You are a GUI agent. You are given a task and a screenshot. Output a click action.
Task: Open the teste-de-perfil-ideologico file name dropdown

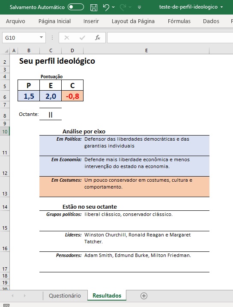click(x=222, y=7)
